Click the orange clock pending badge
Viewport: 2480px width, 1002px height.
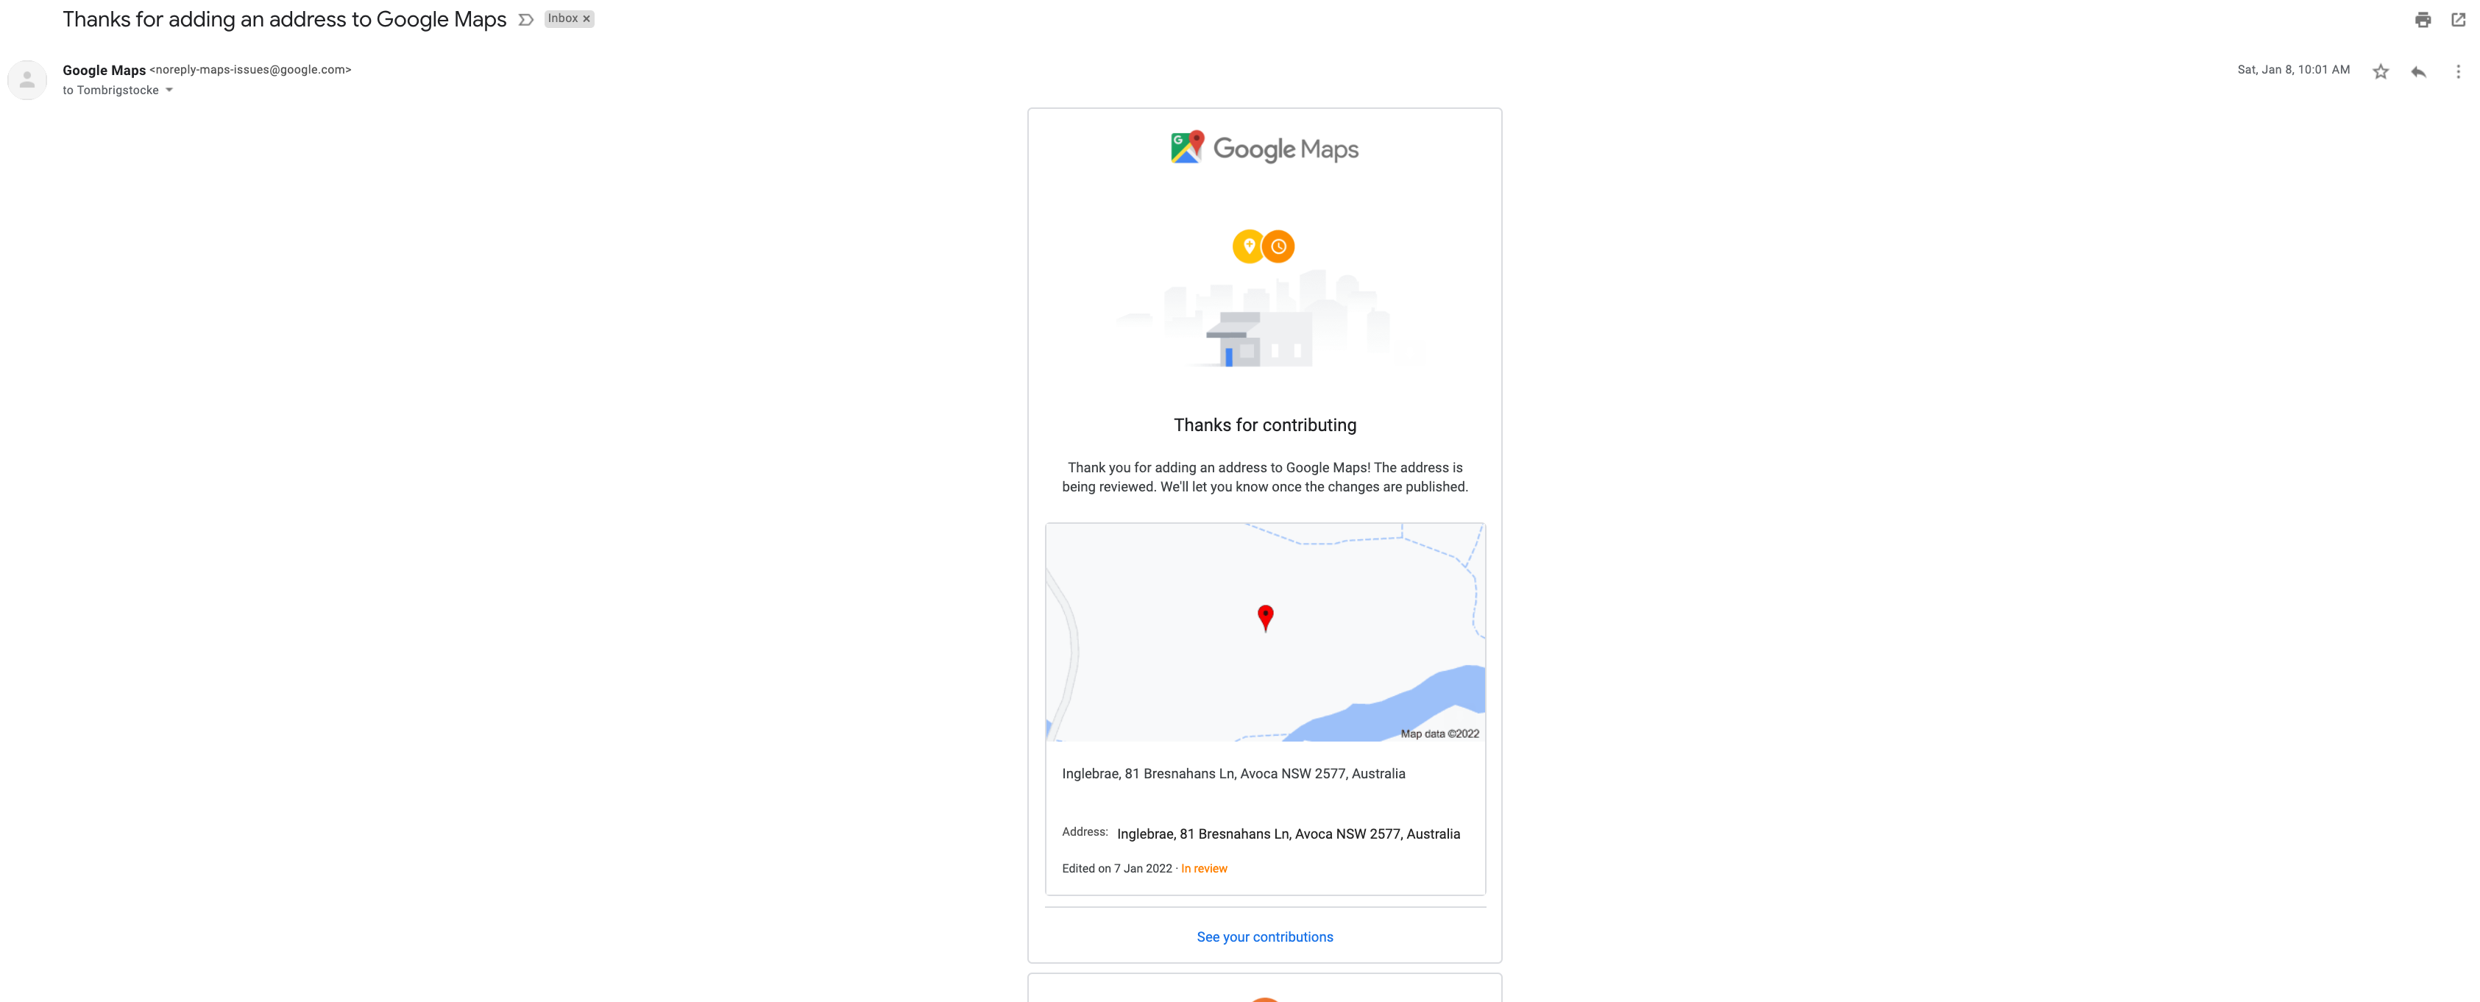[1278, 246]
